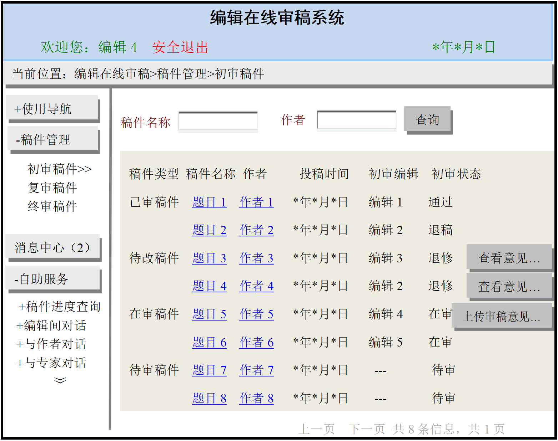The height and width of the screenshot is (441, 558).
Task: Select 终审稿件 in the sidebar
Action: (52, 206)
